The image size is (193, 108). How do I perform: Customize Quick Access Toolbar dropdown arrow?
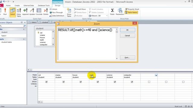13,1
